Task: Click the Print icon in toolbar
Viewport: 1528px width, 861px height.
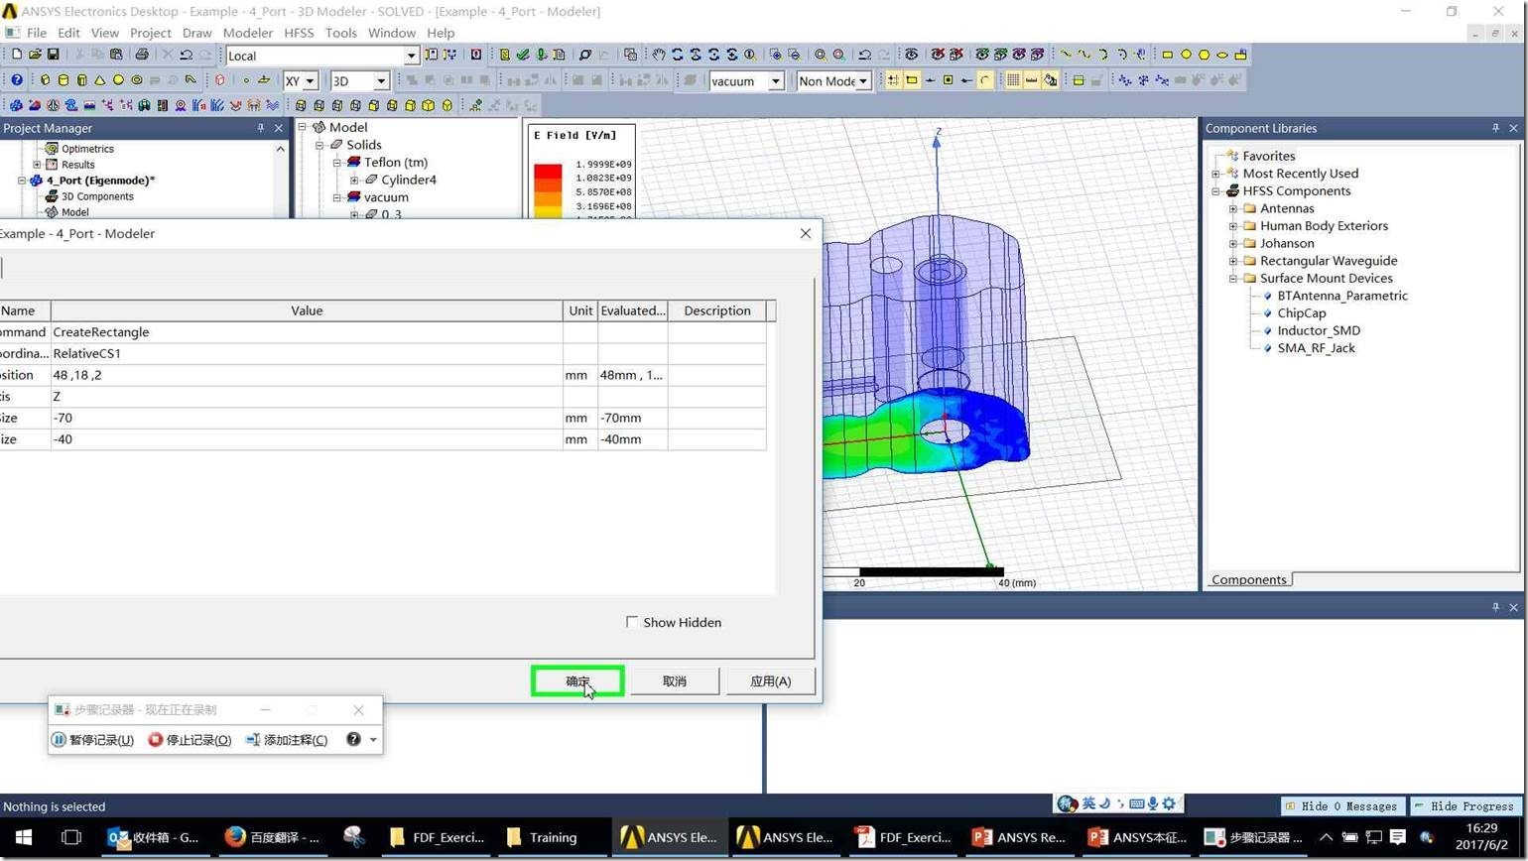Action: (x=141, y=55)
